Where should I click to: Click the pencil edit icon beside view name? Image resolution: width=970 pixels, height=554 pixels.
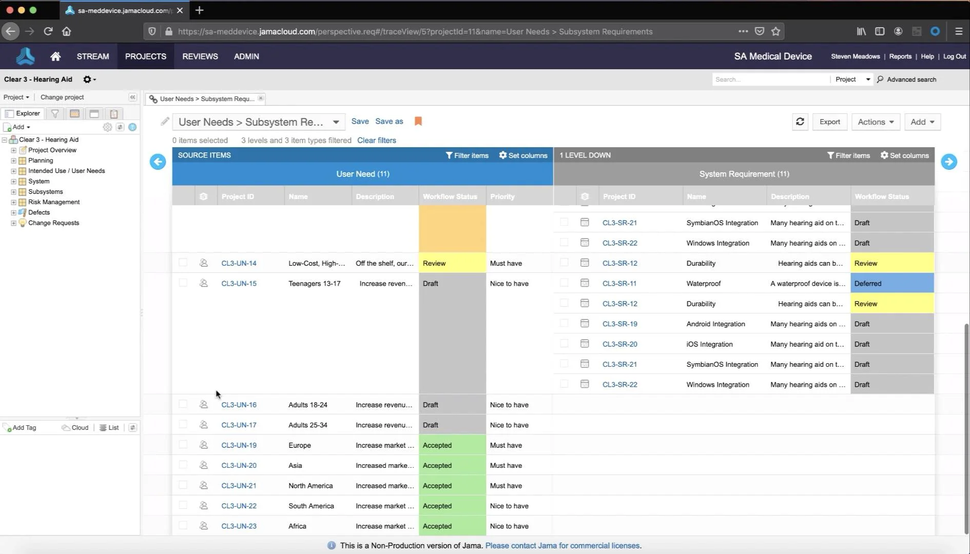pos(165,122)
